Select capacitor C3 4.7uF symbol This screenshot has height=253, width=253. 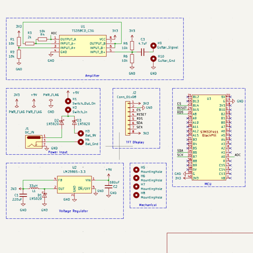click(143, 52)
